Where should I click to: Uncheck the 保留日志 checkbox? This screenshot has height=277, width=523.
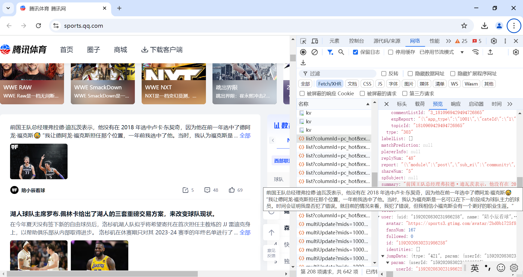click(x=355, y=52)
